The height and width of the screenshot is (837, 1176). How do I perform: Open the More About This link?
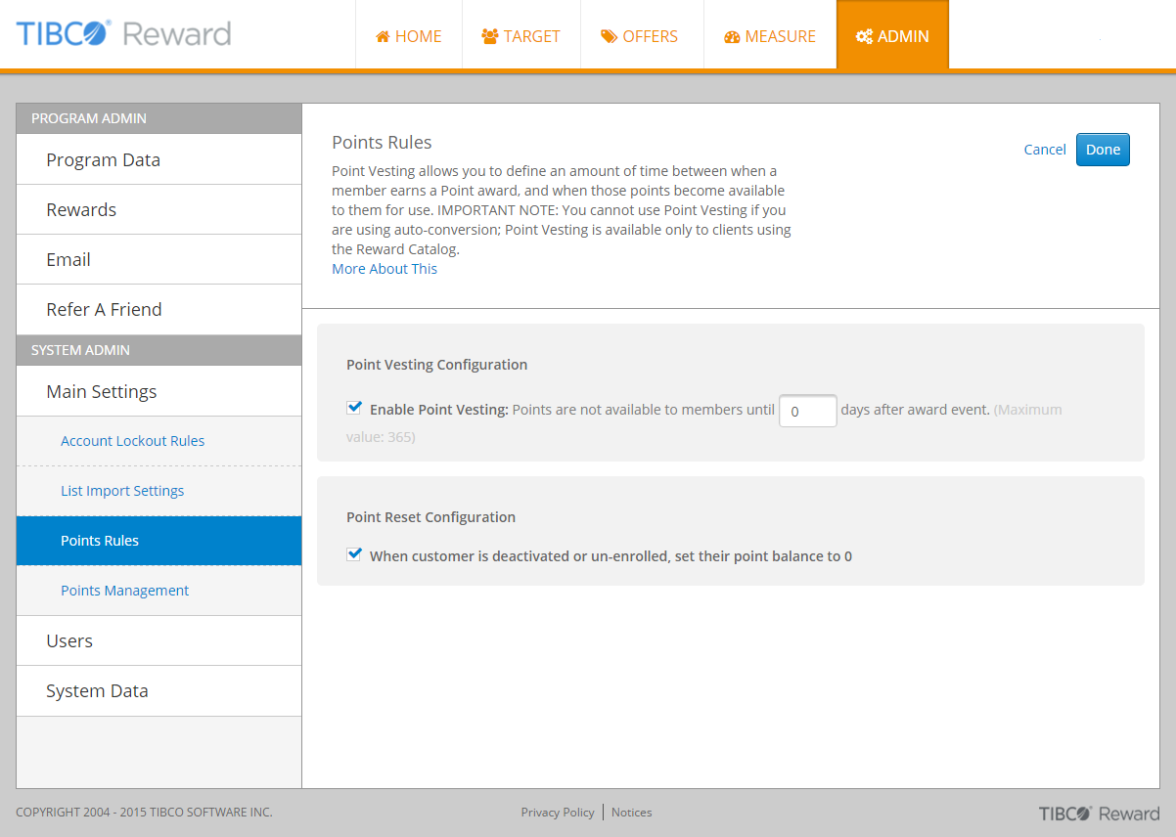384,269
